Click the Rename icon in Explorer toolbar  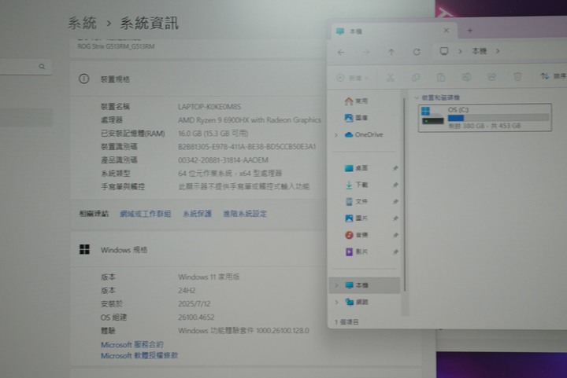[466, 77]
